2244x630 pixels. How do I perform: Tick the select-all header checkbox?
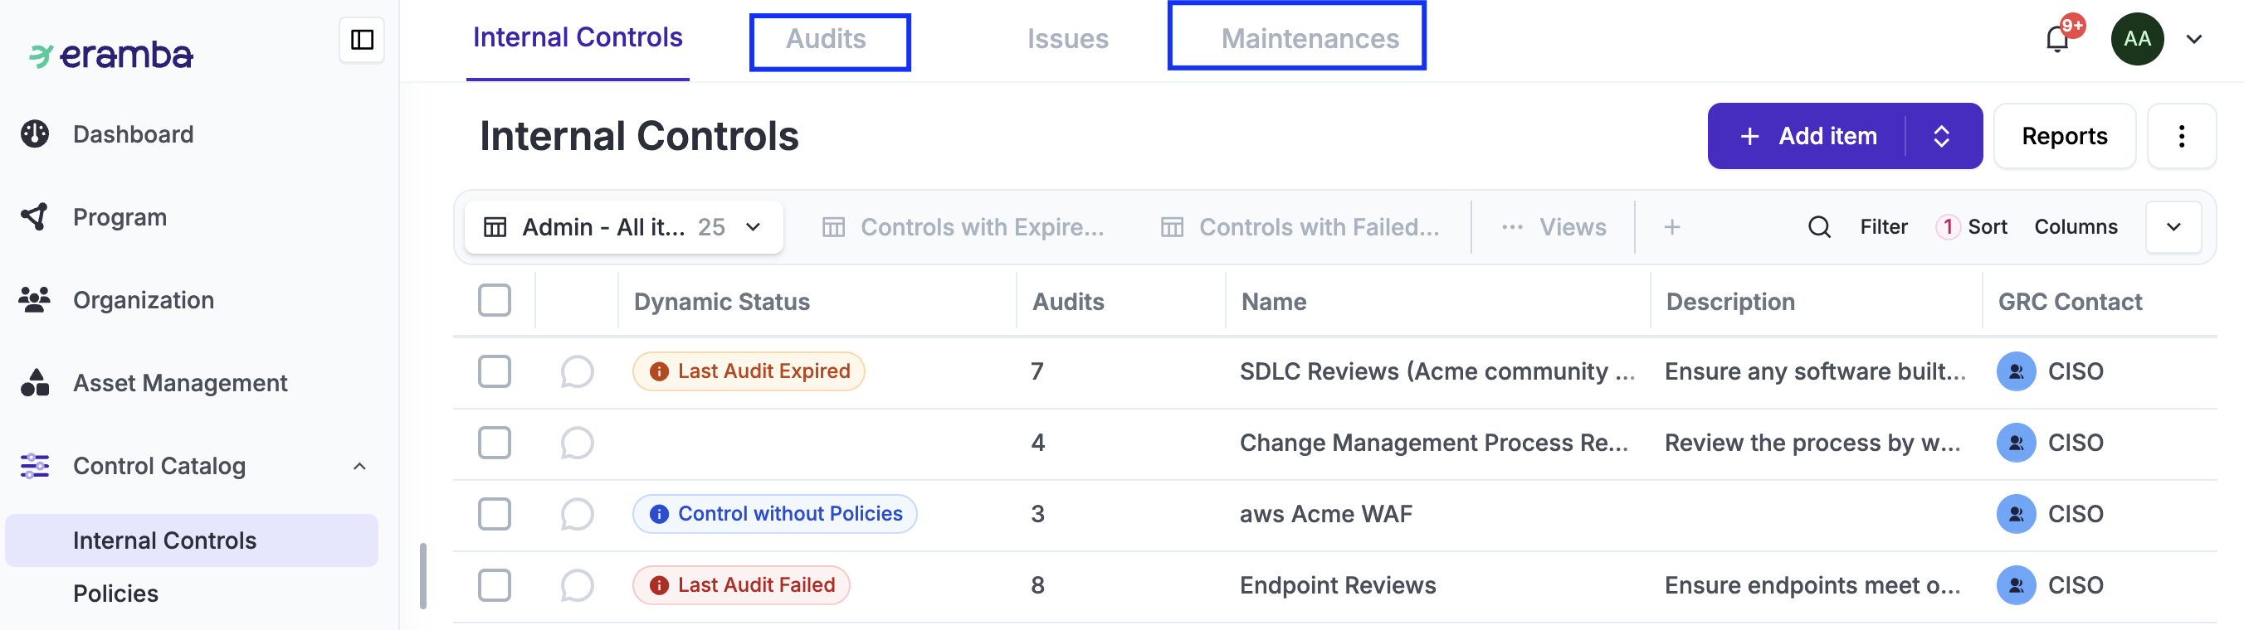coord(494,300)
